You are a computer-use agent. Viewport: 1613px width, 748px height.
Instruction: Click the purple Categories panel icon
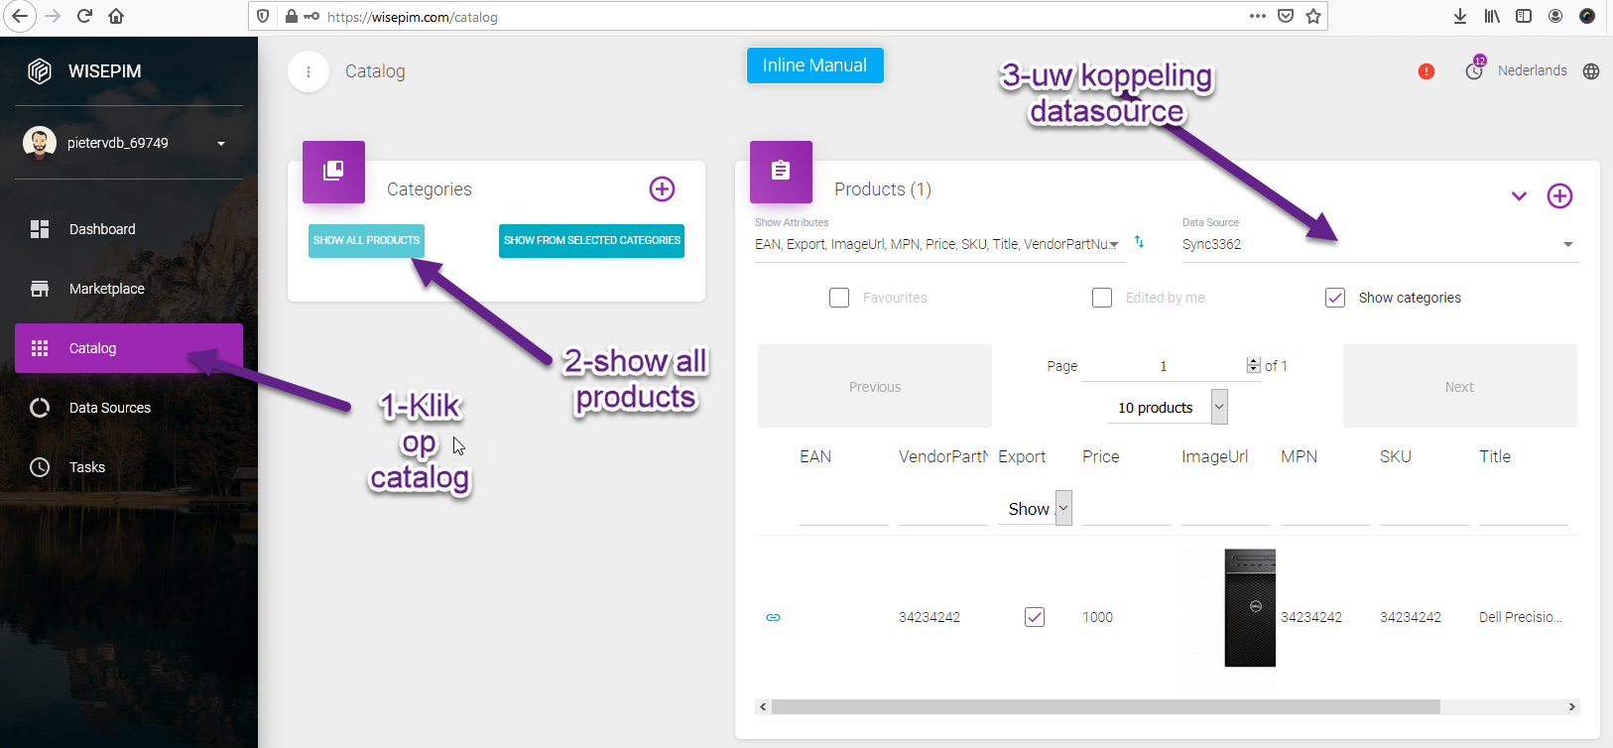coord(334,172)
